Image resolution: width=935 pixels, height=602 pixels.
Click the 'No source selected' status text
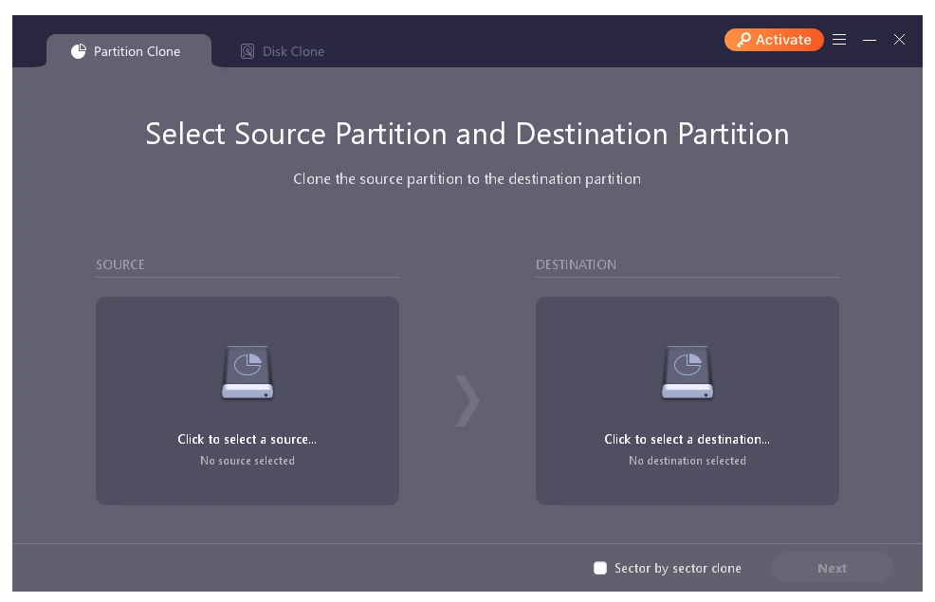point(247,461)
